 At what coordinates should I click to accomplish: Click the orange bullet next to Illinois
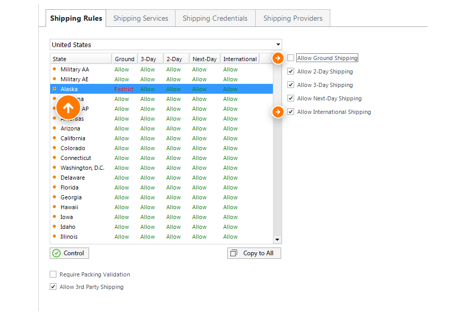click(x=54, y=236)
